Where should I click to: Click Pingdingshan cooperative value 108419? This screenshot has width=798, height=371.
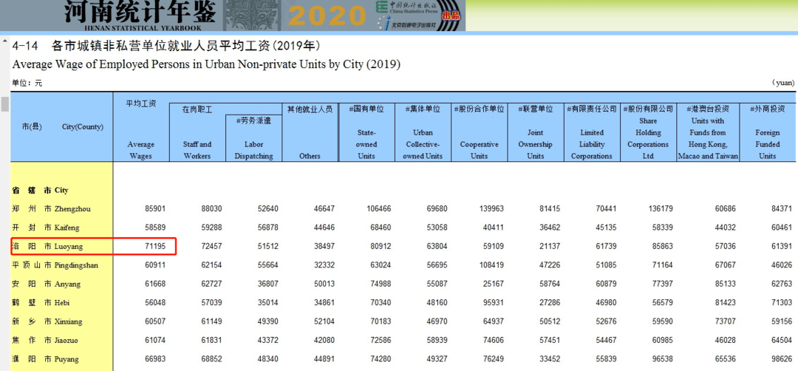point(491,265)
